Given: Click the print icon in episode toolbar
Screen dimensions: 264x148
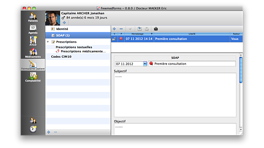Looking at the screenshot, I should tap(147, 29).
